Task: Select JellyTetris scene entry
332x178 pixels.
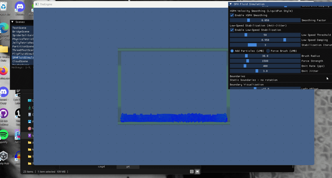Action: coord(22,43)
